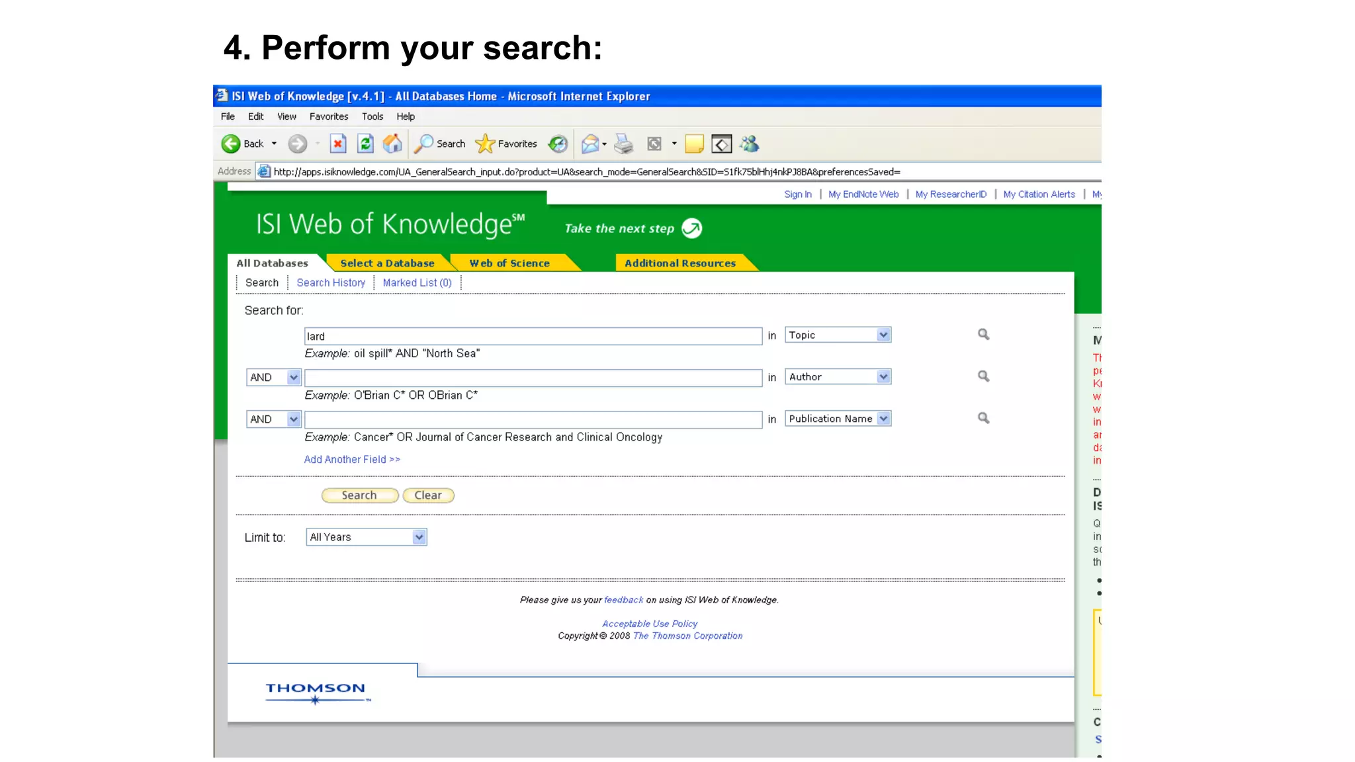Open the Tools menu
The height and width of the screenshot is (762, 1355).
pyautogui.click(x=372, y=116)
